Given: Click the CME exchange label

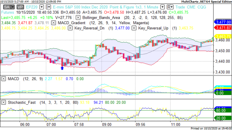Looking at the screenshot, I should coord(191,7).
